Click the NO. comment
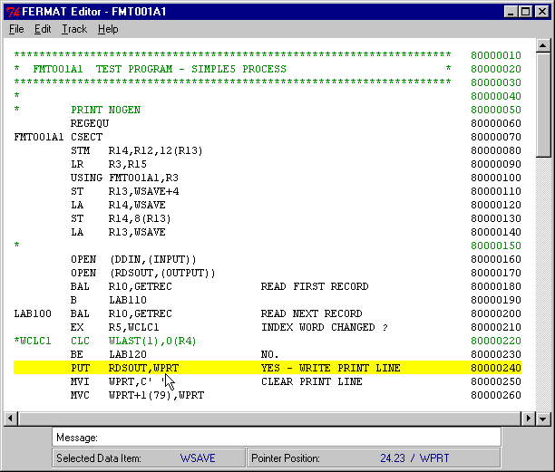Image resolution: width=555 pixels, height=472 pixels. [269, 354]
